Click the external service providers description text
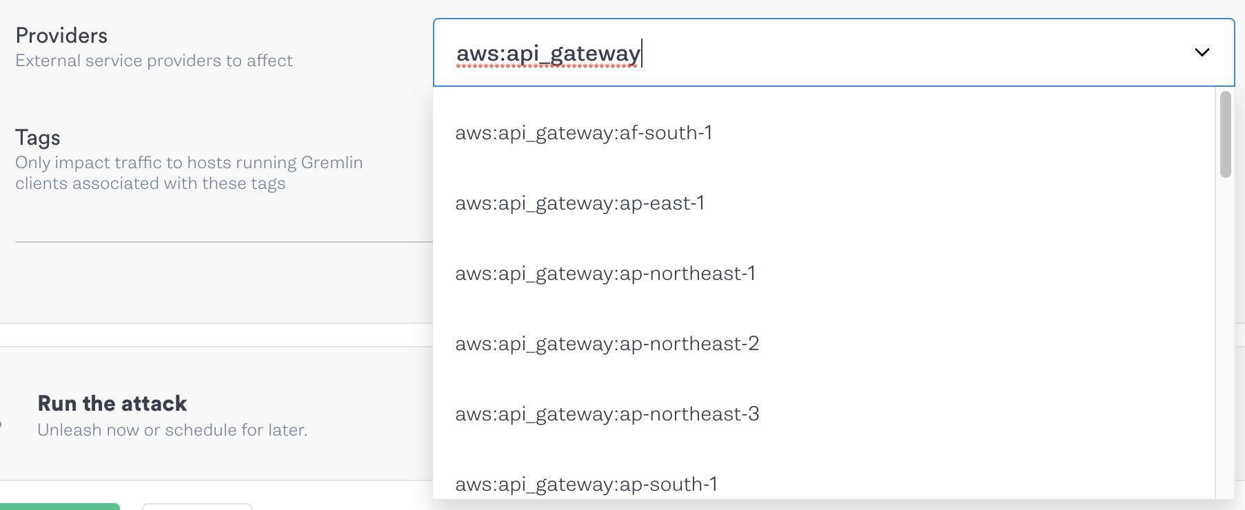 tap(153, 61)
